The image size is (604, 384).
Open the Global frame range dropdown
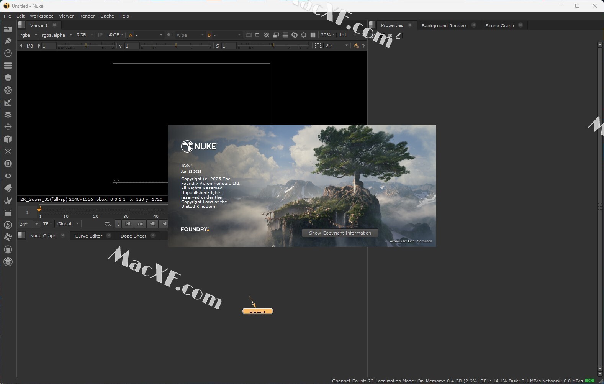click(68, 224)
